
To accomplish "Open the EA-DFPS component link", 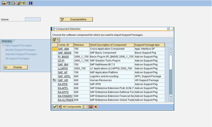I will click(63, 92).
